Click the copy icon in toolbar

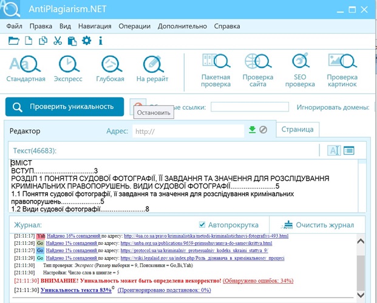[43, 41]
